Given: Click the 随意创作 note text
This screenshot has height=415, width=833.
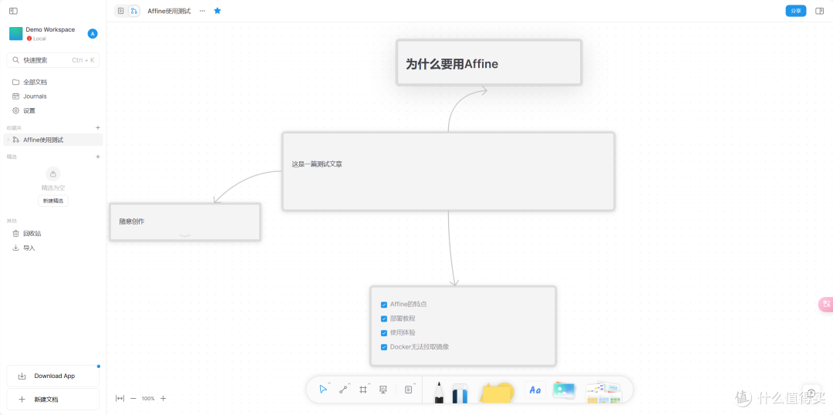Looking at the screenshot, I should tap(132, 221).
